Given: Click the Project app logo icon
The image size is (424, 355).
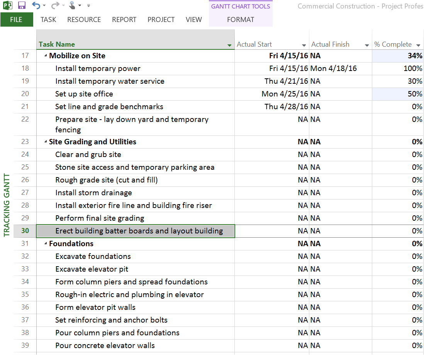Looking at the screenshot, I should (x=8, y=5).
